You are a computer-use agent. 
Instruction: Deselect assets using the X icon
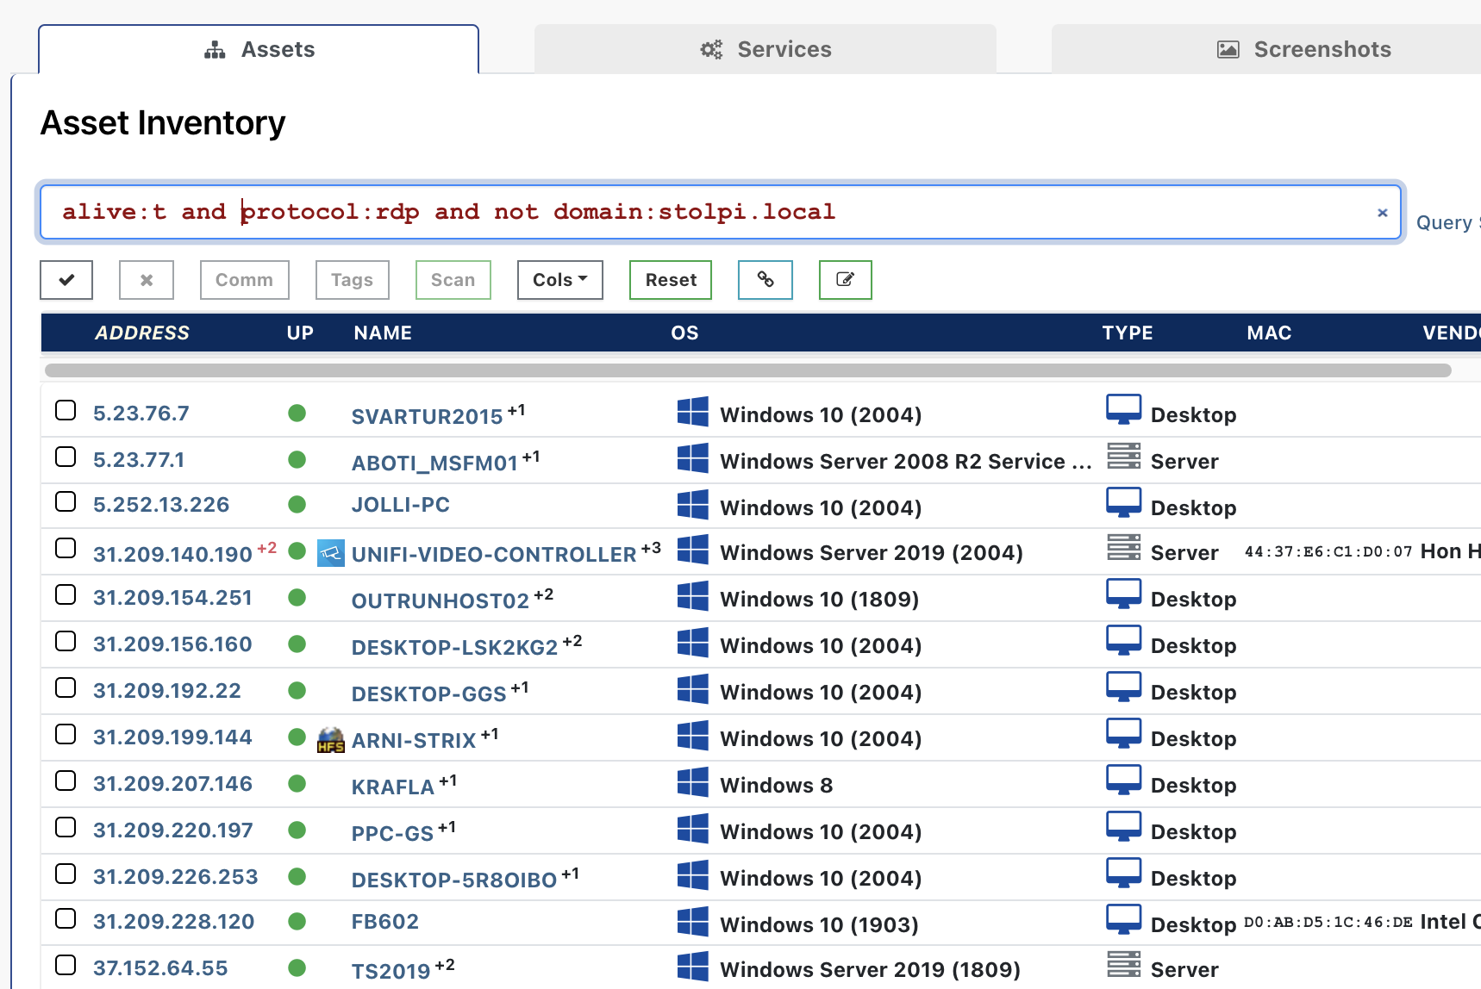point(146,280)
